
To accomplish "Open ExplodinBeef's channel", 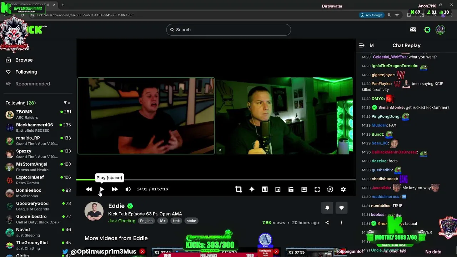I will pyautogui.click(x=38, y=180).
